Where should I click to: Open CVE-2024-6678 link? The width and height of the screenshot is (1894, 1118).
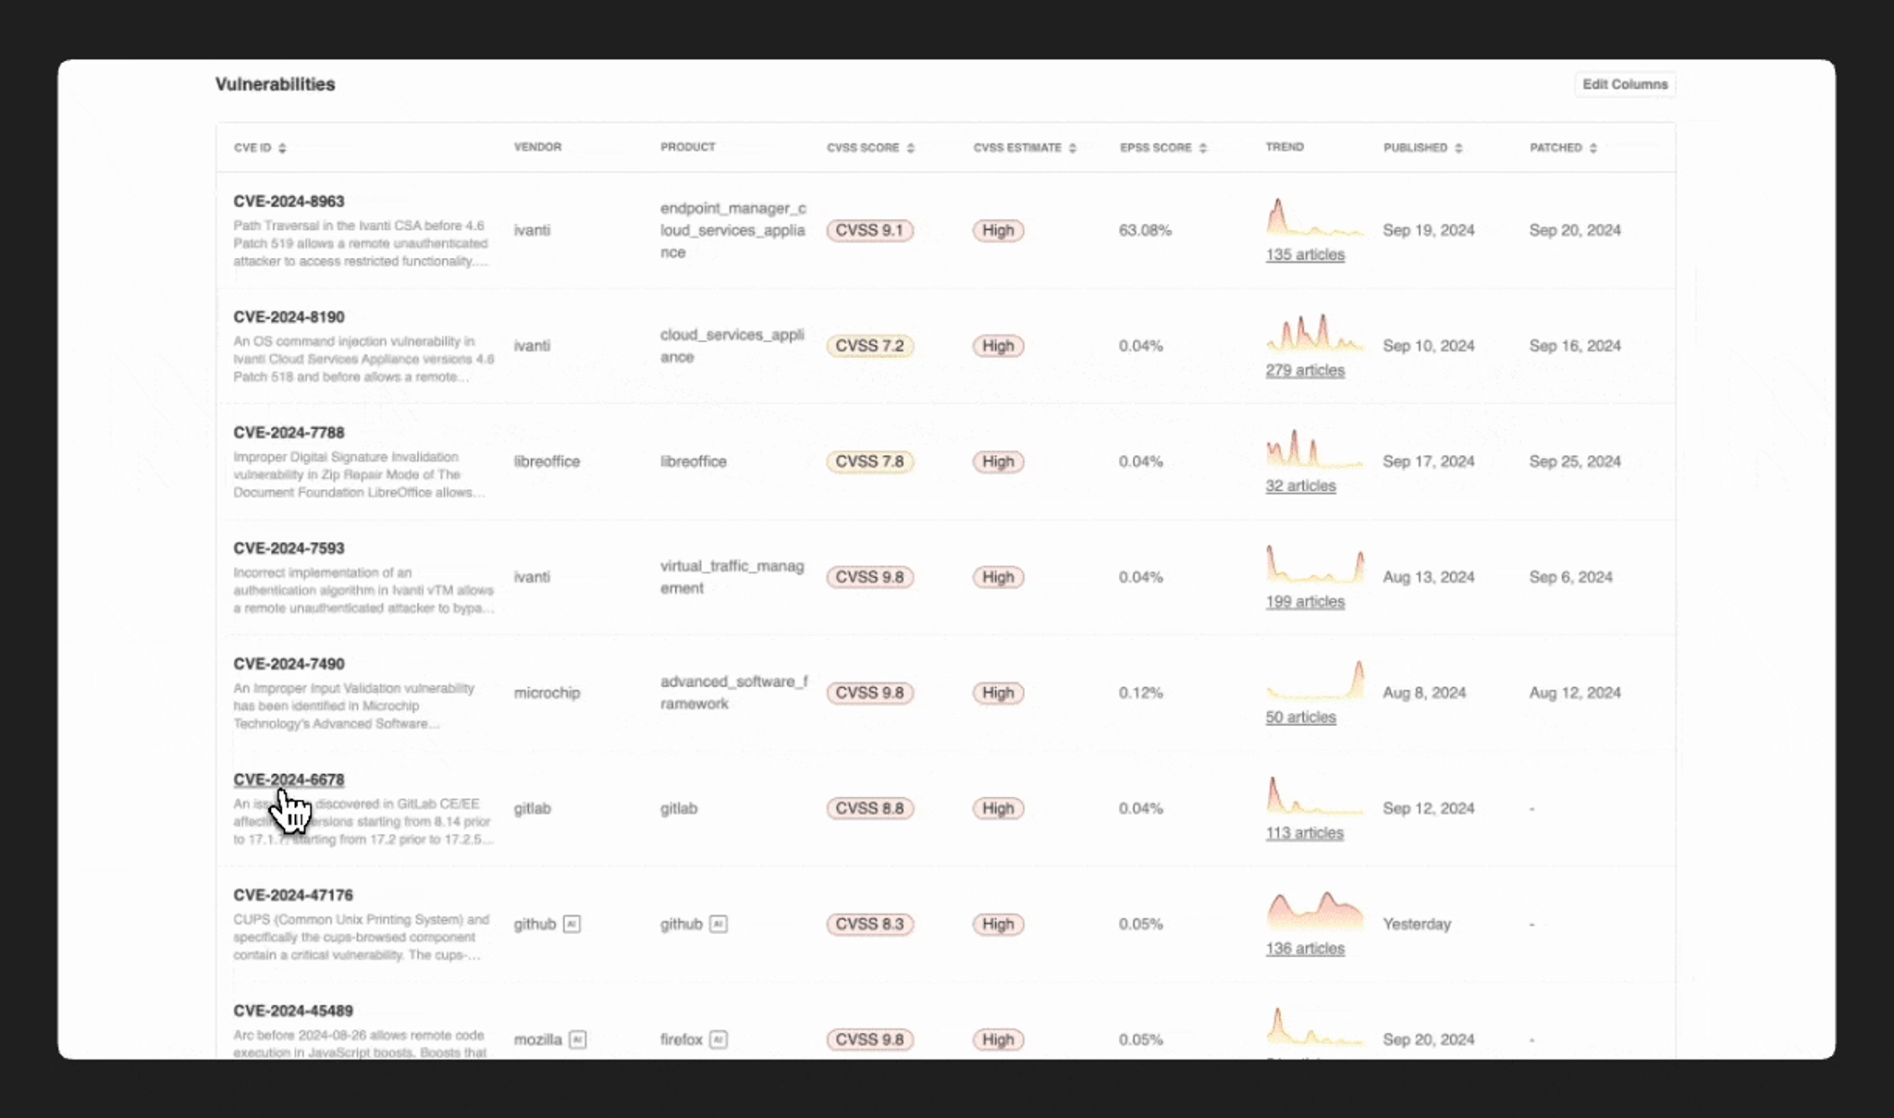click(289, 780)
